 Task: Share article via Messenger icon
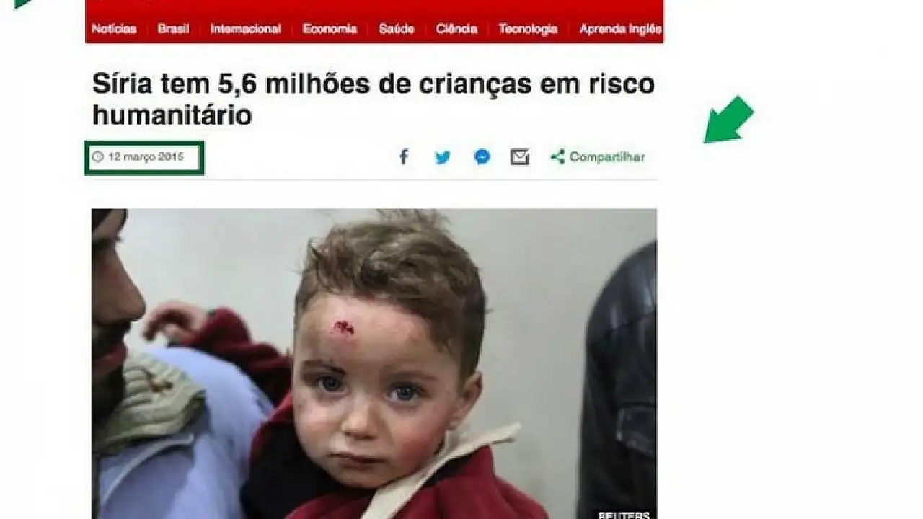pyautogui.click(x=482, y=157)
